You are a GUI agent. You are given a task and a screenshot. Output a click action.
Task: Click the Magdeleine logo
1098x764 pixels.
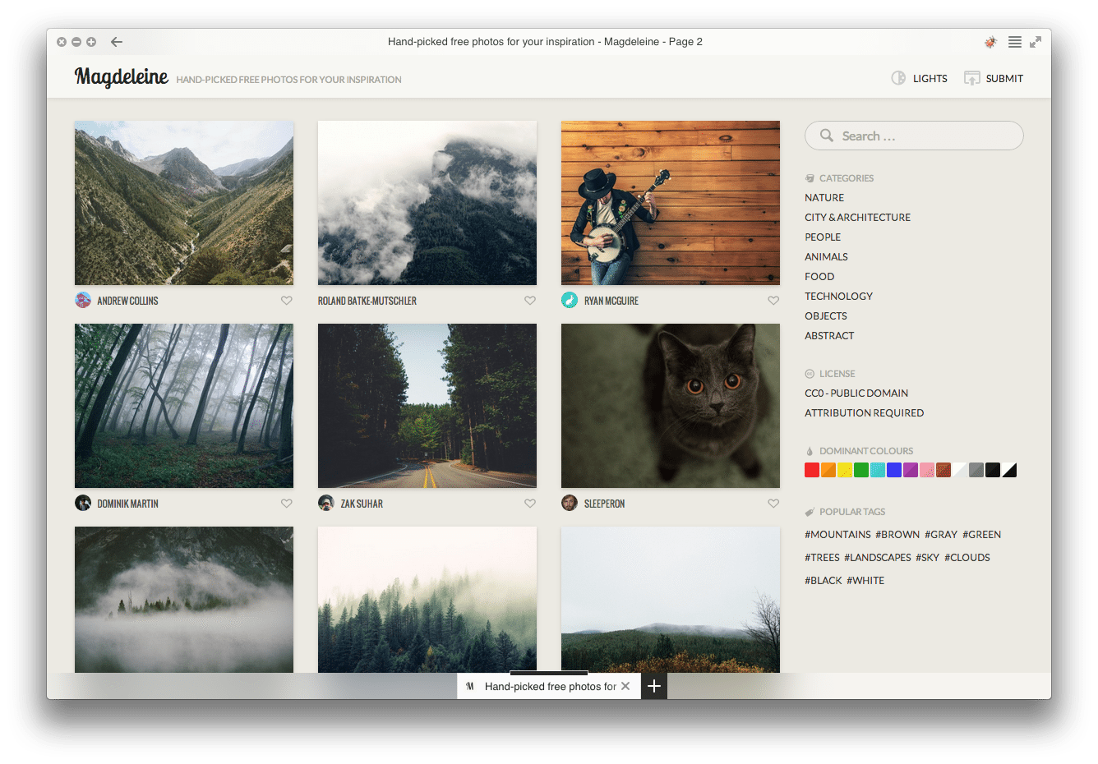(122, 76)
